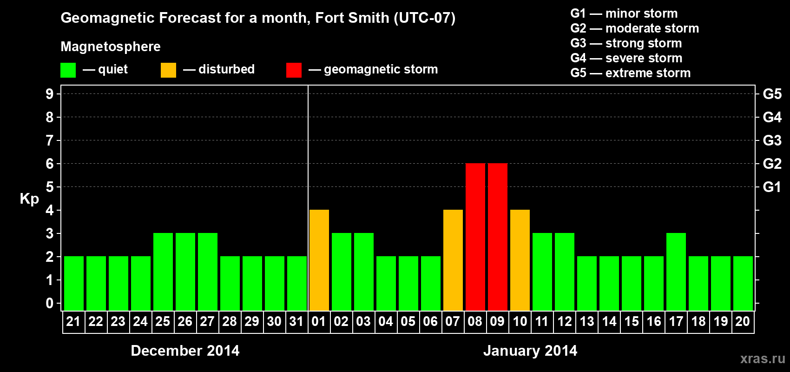
Task: Select the red bar for January 08
Action: click(x=475, y=237)
